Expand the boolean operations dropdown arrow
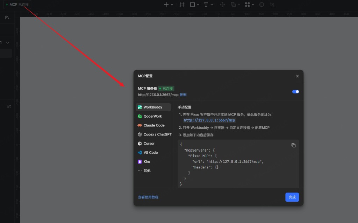 [x=239, y=5]
